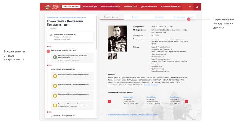Click the Командование воинскими частями heading
The height and width of the screenshot is (124, 241).
(120, 92)
